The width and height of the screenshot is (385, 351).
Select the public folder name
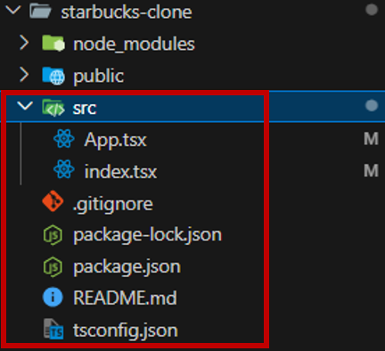pyautogui.click(x=99, y=77)
